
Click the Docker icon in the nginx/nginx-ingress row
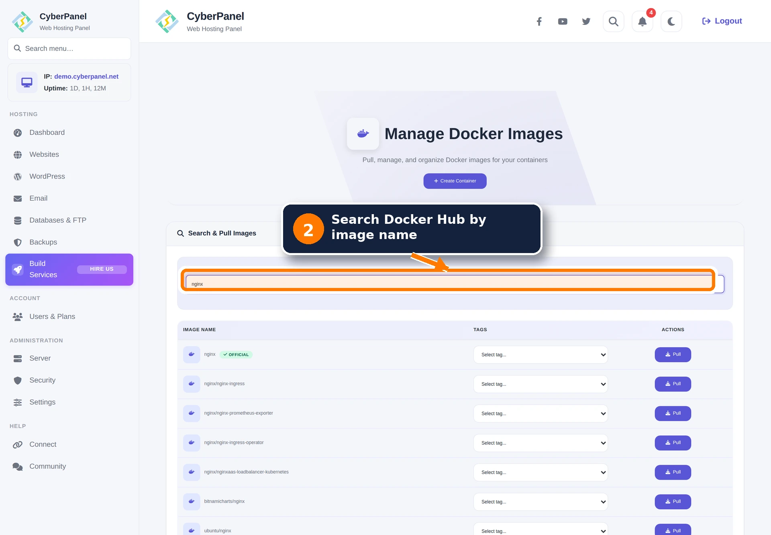pos(192,384)
